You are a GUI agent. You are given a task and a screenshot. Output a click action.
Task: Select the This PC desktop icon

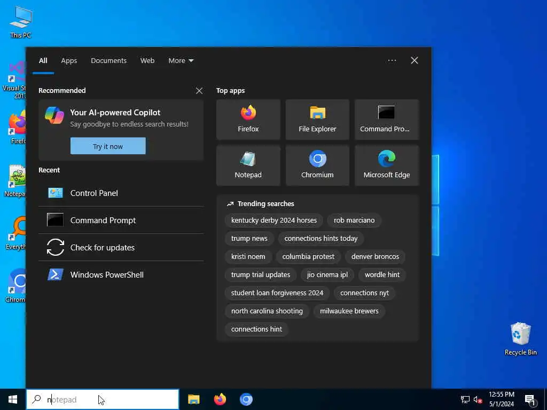[x=21, y=22]
